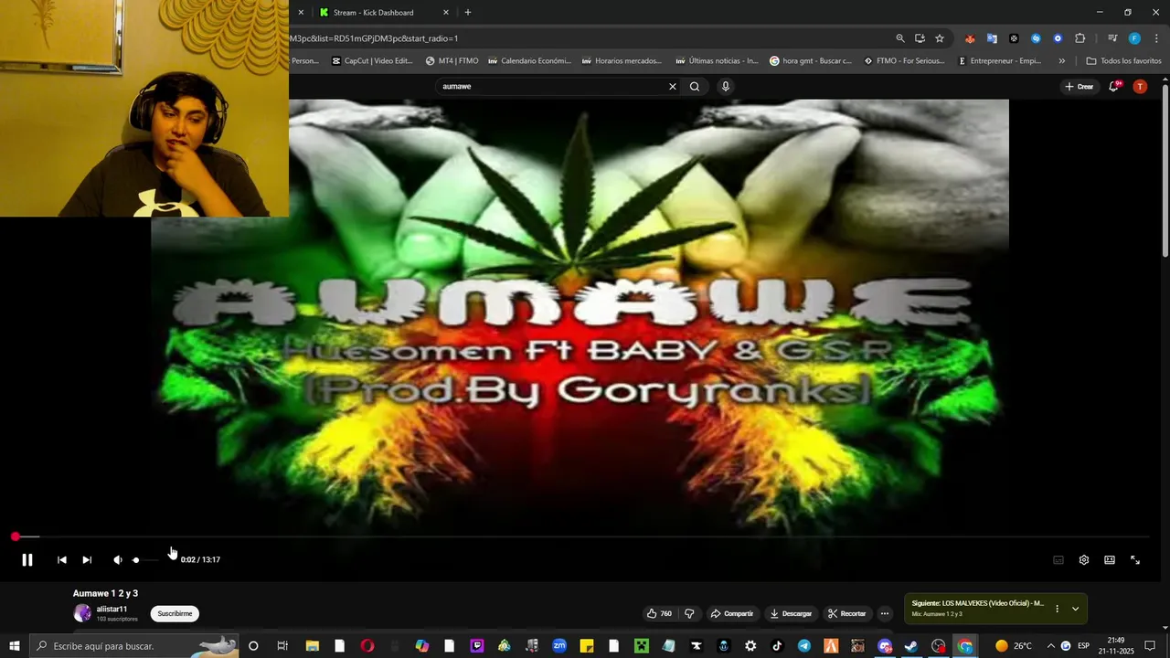Open YouTube notifications bell
The height and width of the screenshot is (658, 1170).
1114,87
